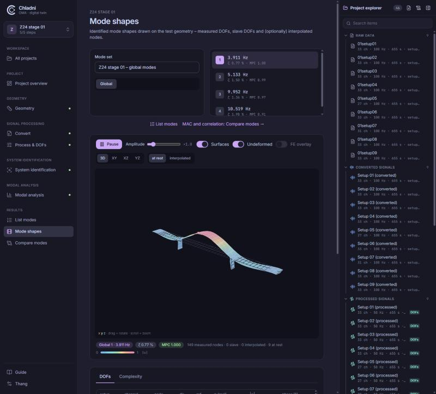The image size is (436, 394).
Task: Toggle the Surfaces switch
Action: [x=202, y=144]
